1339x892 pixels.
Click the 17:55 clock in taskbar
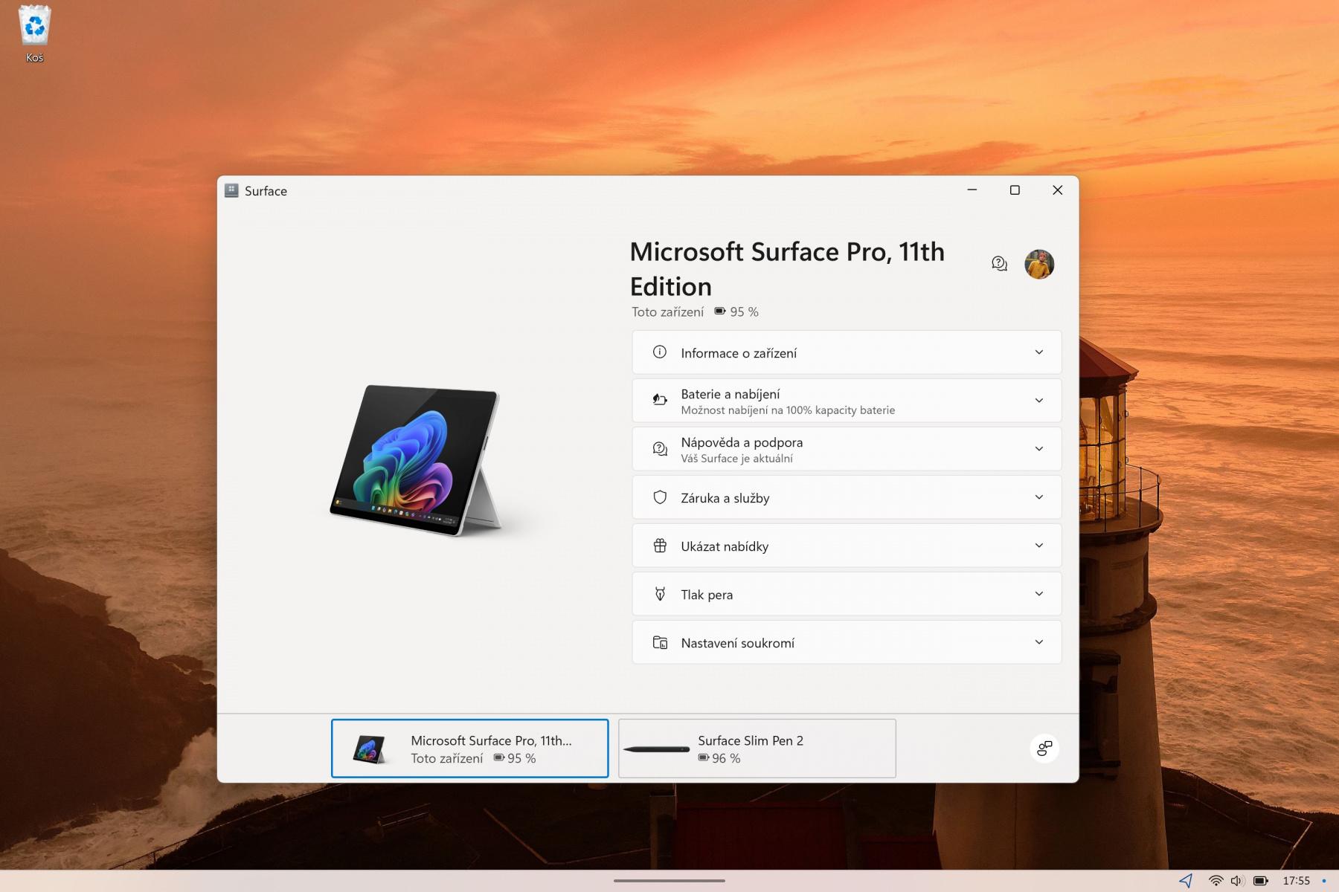(1296, 881)
